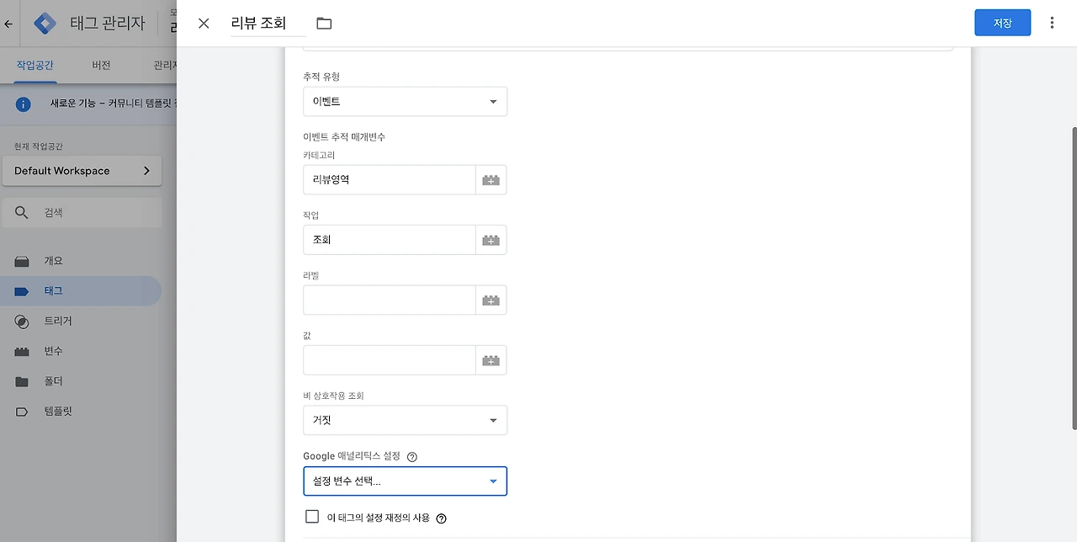Insert variable for the 카테고리 field

coord(491,180)
